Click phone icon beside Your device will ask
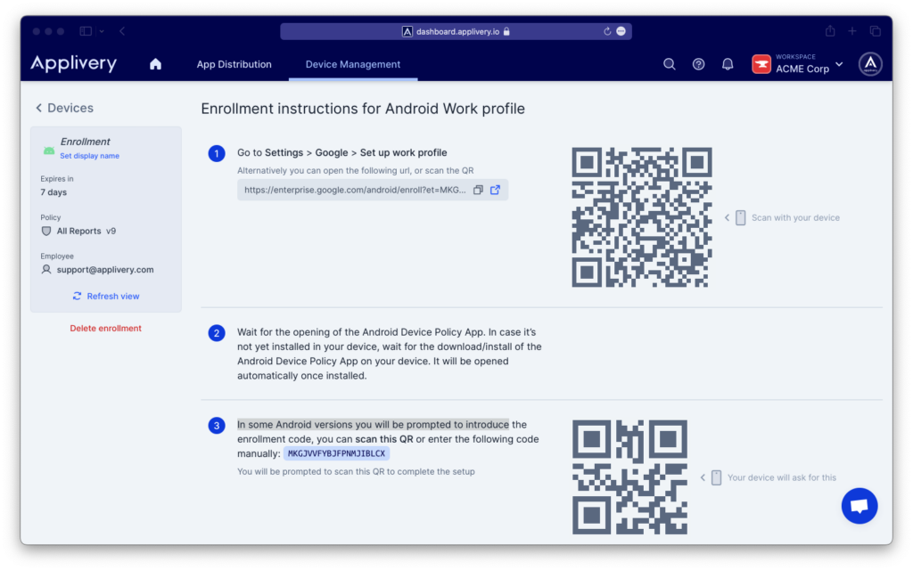 coord(717,477)
